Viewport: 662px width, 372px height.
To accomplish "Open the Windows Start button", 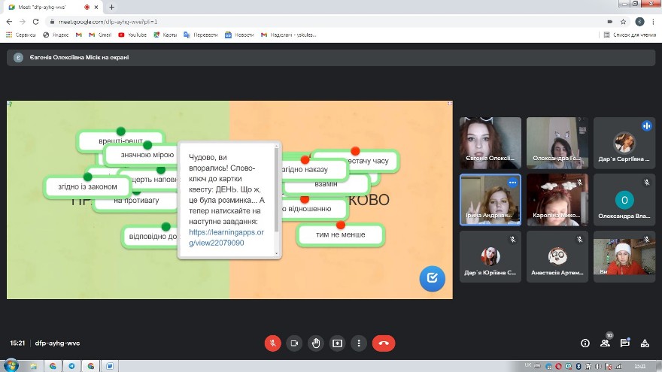I will point(11,366).
